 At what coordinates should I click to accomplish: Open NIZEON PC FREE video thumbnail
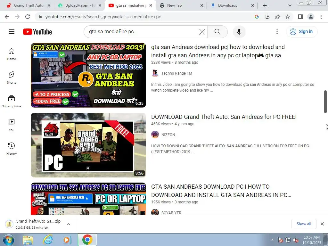pos(88,145)
